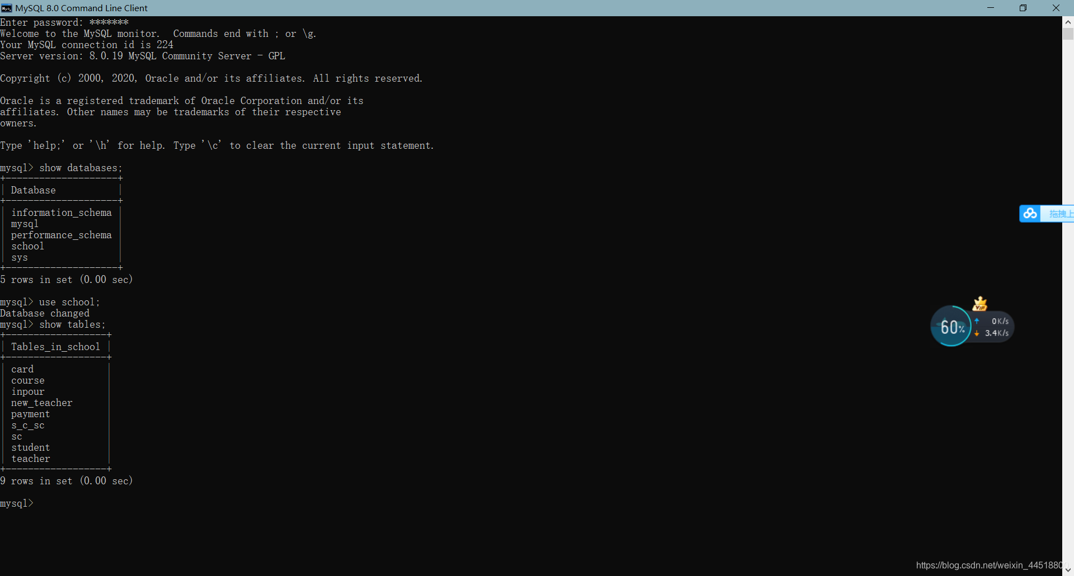Click the 'sc' table row
This screenshot has width=1074, height=576.
point(17,436)
